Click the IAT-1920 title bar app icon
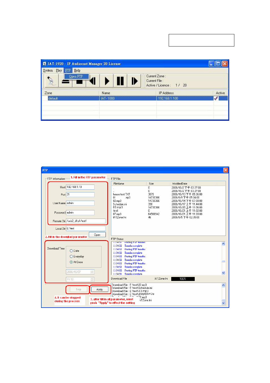 coord(44,64)
